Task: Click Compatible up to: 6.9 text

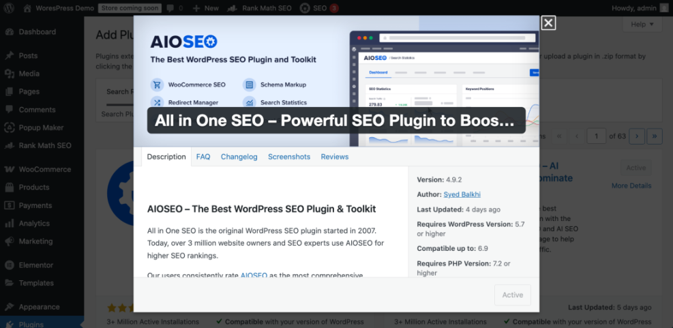Action: pos(452,249)
